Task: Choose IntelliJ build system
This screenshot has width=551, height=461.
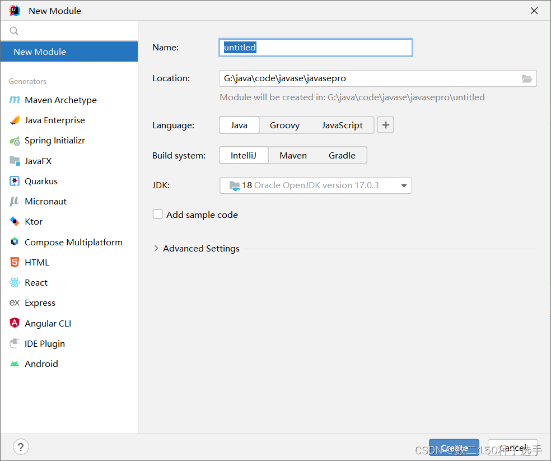Action: (x=244, y=155)
